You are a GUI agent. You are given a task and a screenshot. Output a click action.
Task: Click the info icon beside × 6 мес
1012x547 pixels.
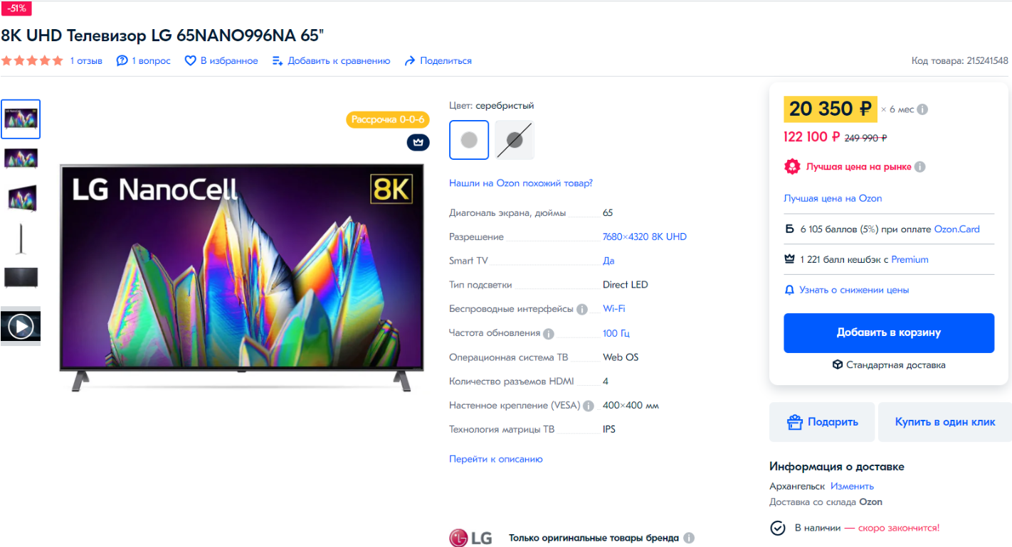click(922, 109)
